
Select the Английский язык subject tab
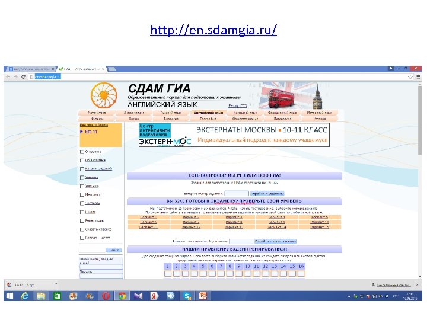(x=208, y=113)
